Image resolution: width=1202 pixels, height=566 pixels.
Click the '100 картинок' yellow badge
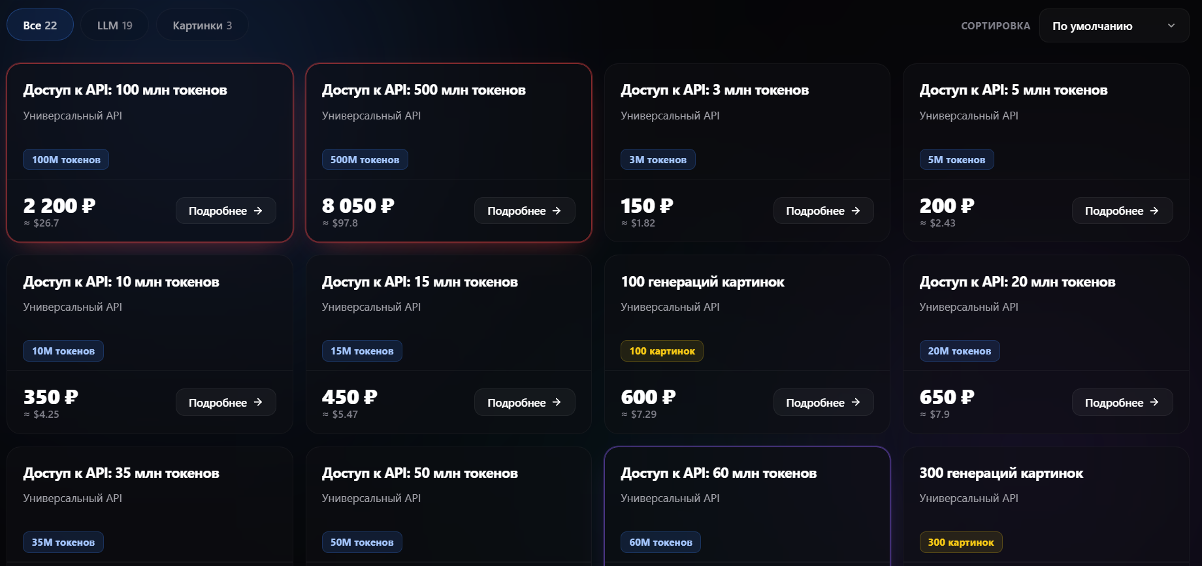click(662, 351)
